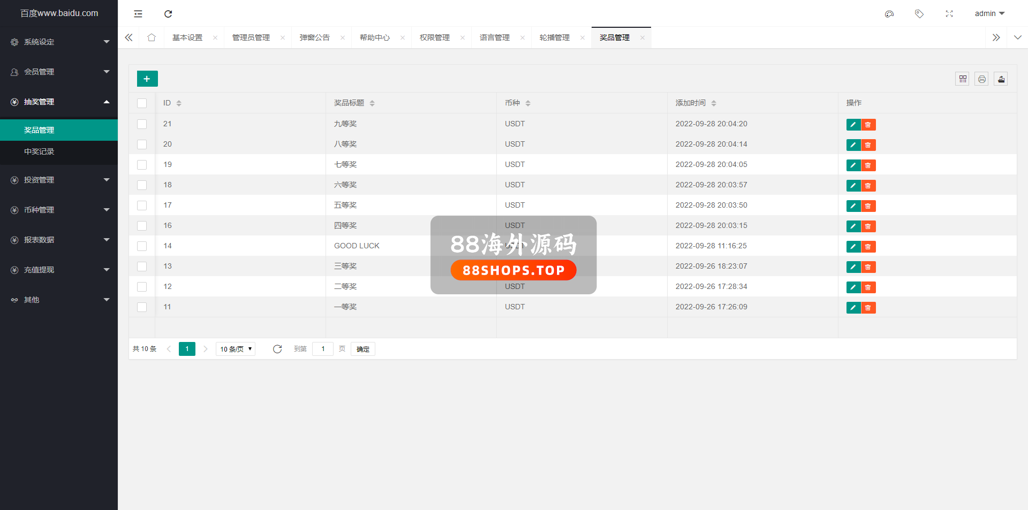
Task: Click the page number input field
Action: pos(323,349)
